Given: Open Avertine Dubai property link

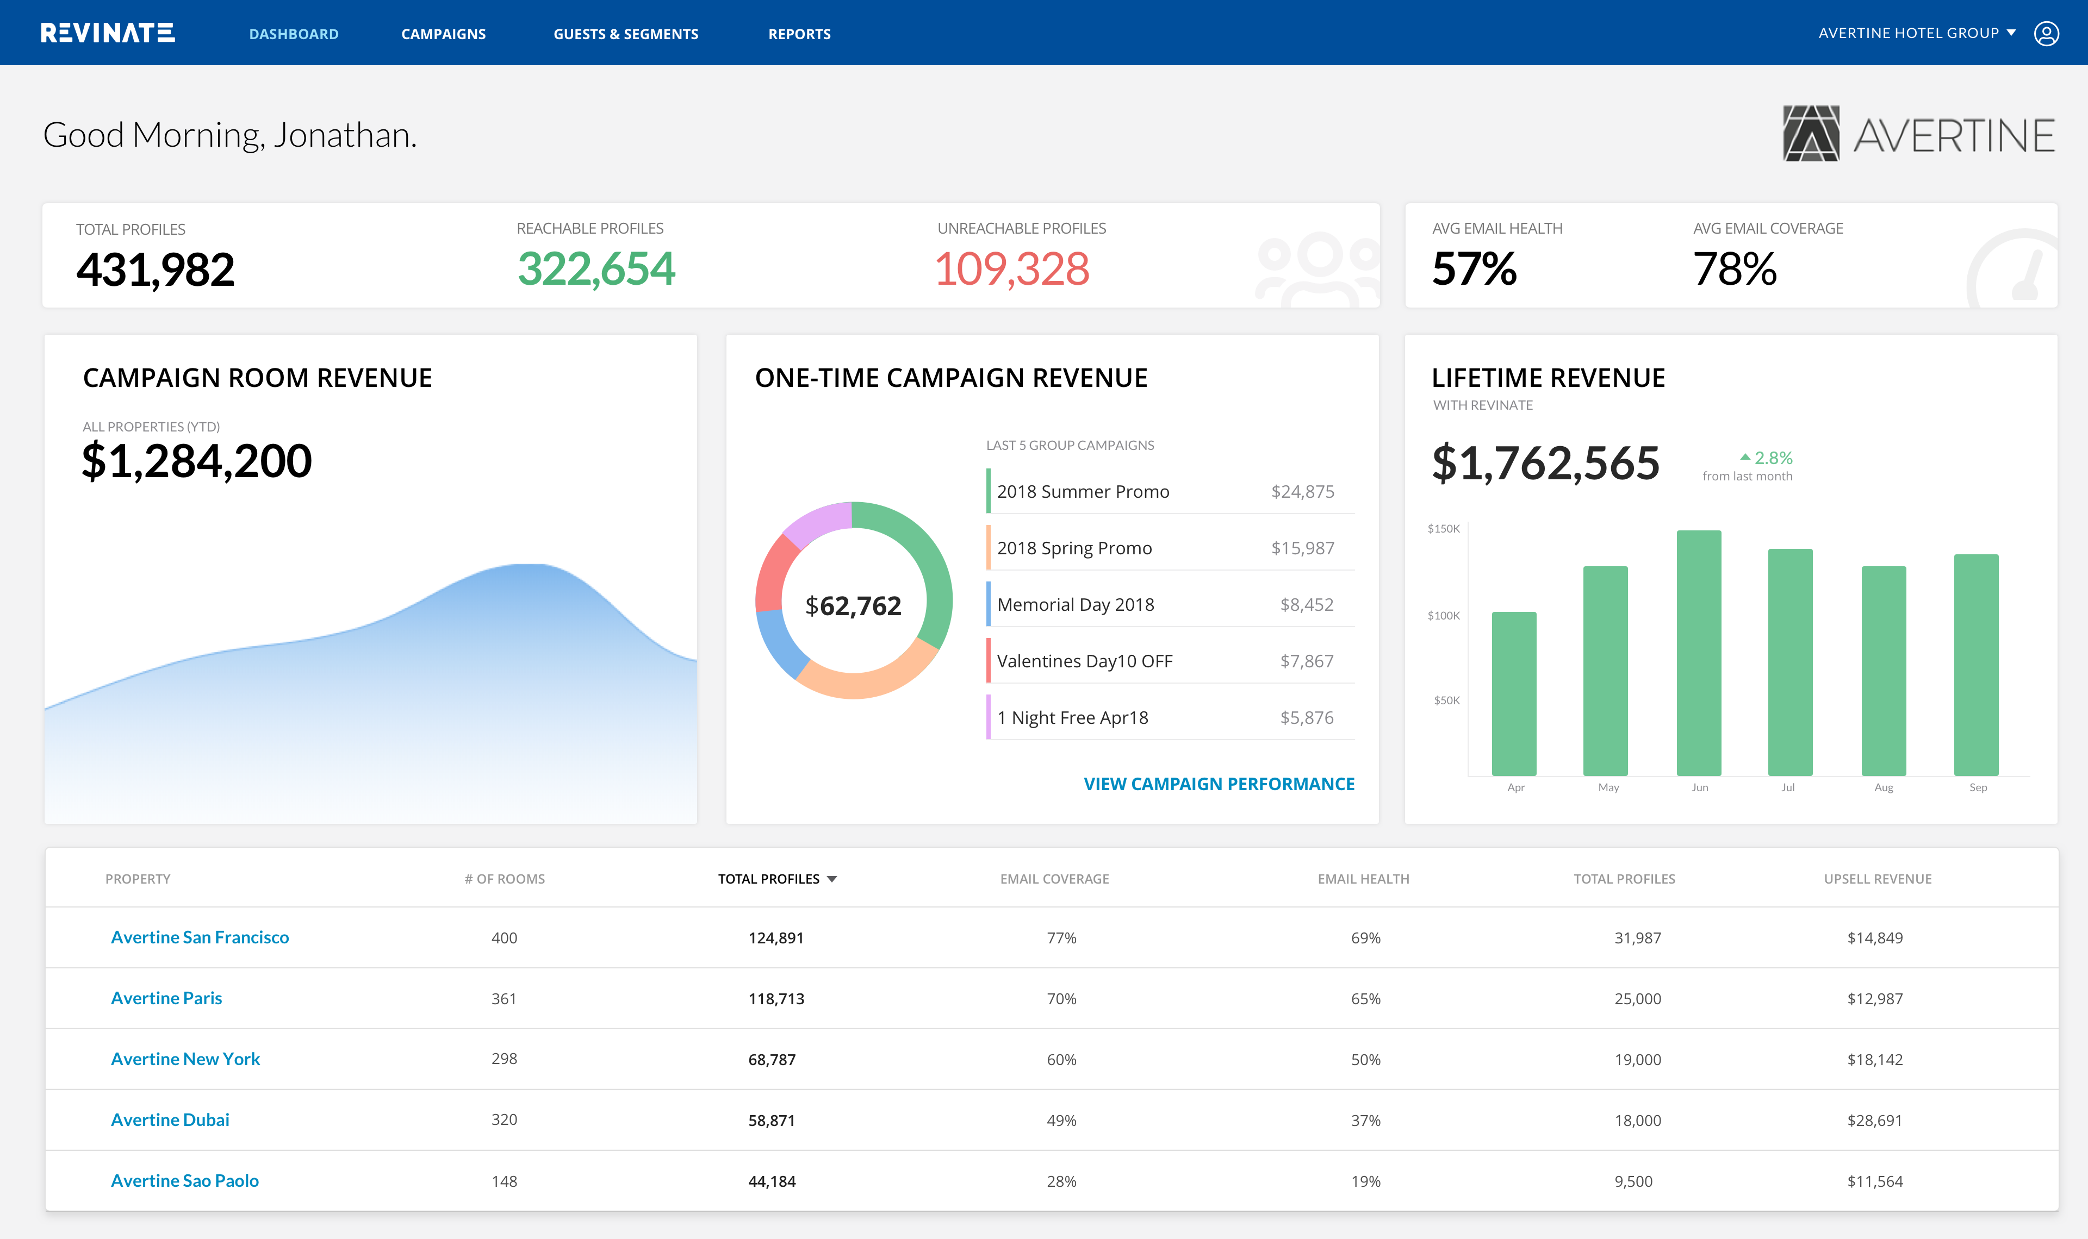Looking at the screenshot, I should coord(170,1119).
